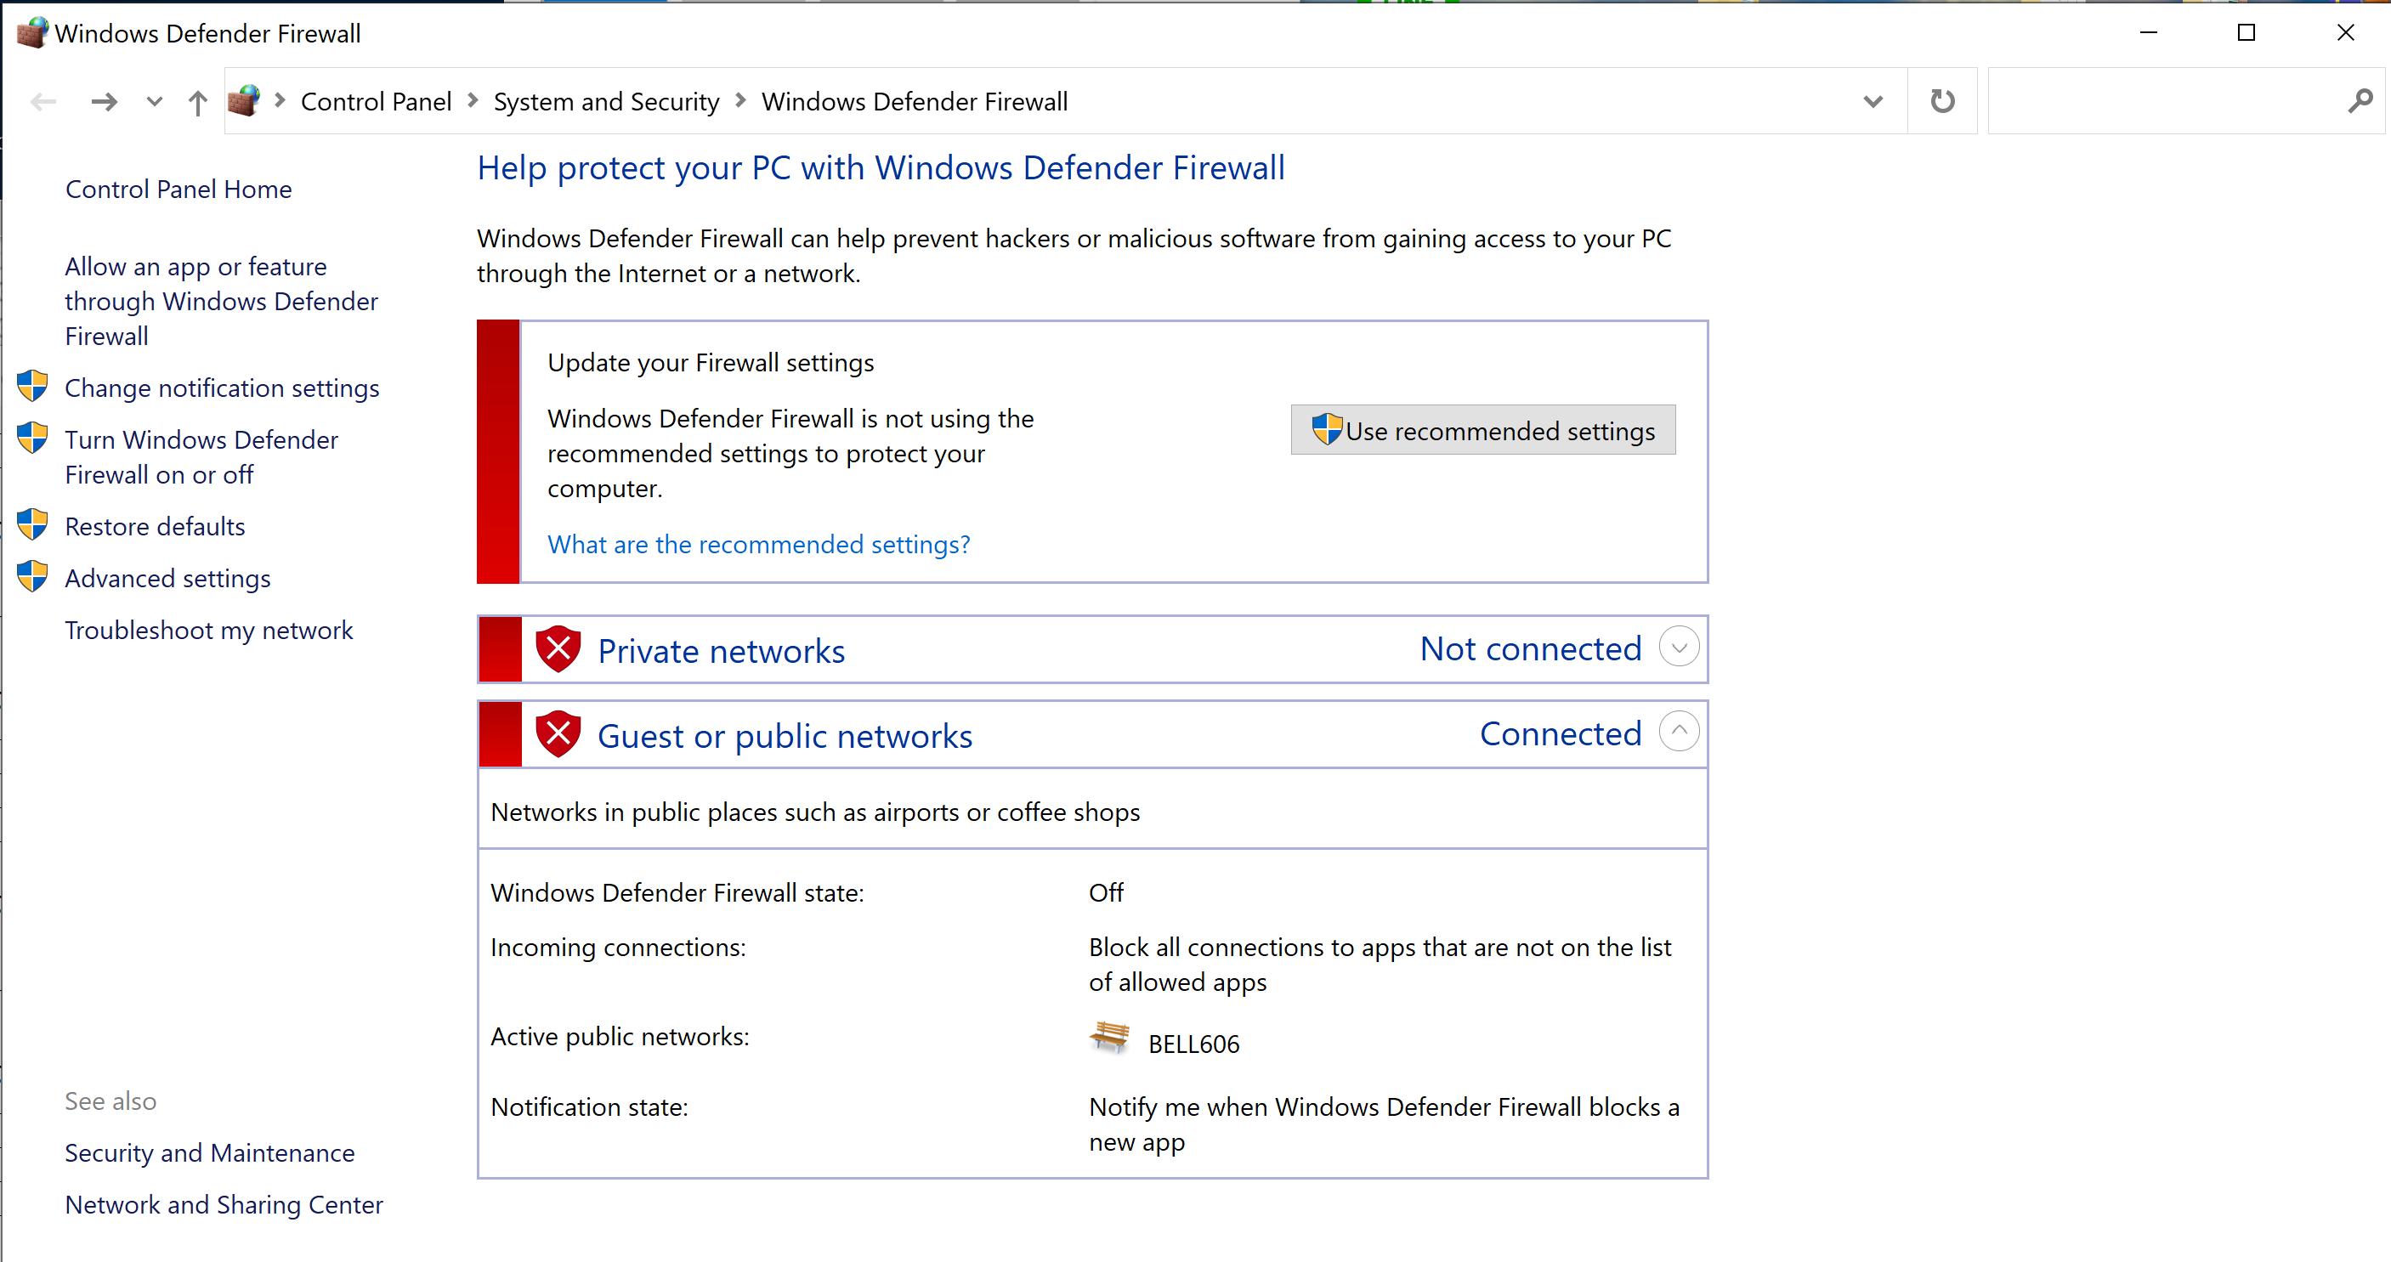The height and width of the screenshot is (1262, 2391).
Task: Expand the chevron before Control Panel breadcrumb
Action: tap(280, 100)
